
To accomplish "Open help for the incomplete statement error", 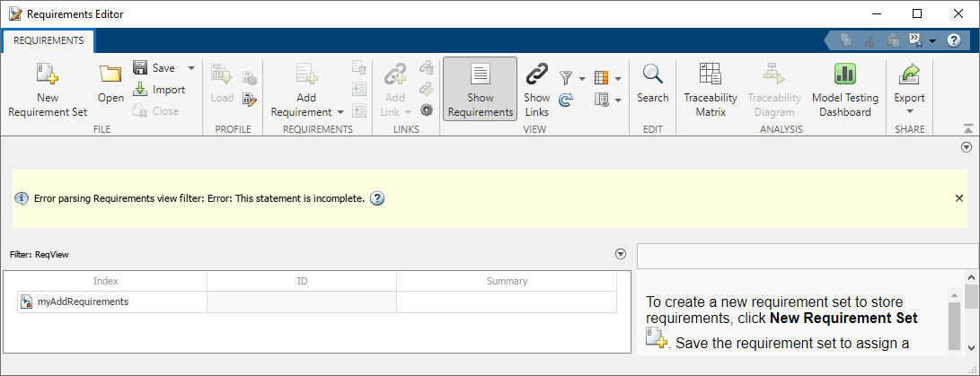I will click(377, 198).
